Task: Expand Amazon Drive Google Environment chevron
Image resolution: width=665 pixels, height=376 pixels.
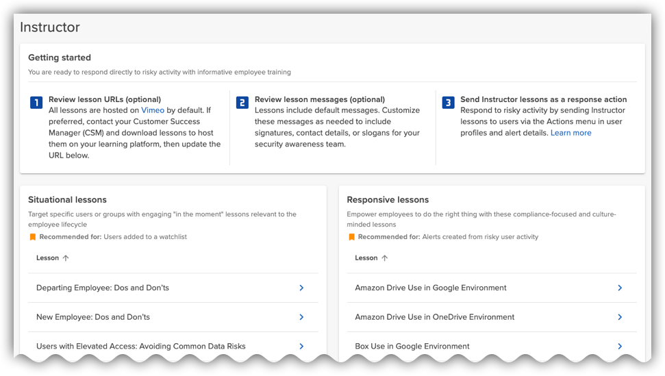Action: 620,288
